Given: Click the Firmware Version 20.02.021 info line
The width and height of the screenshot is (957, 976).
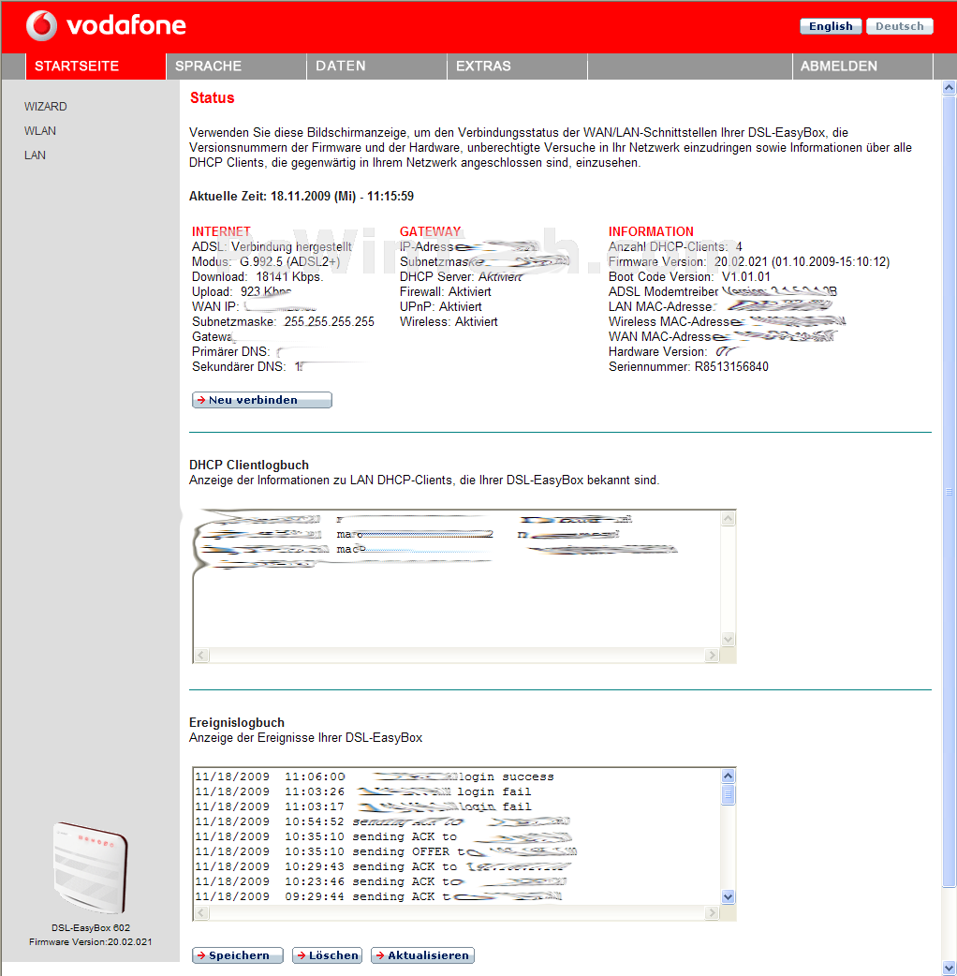Looking at the screenshot, I should [749, 262].
